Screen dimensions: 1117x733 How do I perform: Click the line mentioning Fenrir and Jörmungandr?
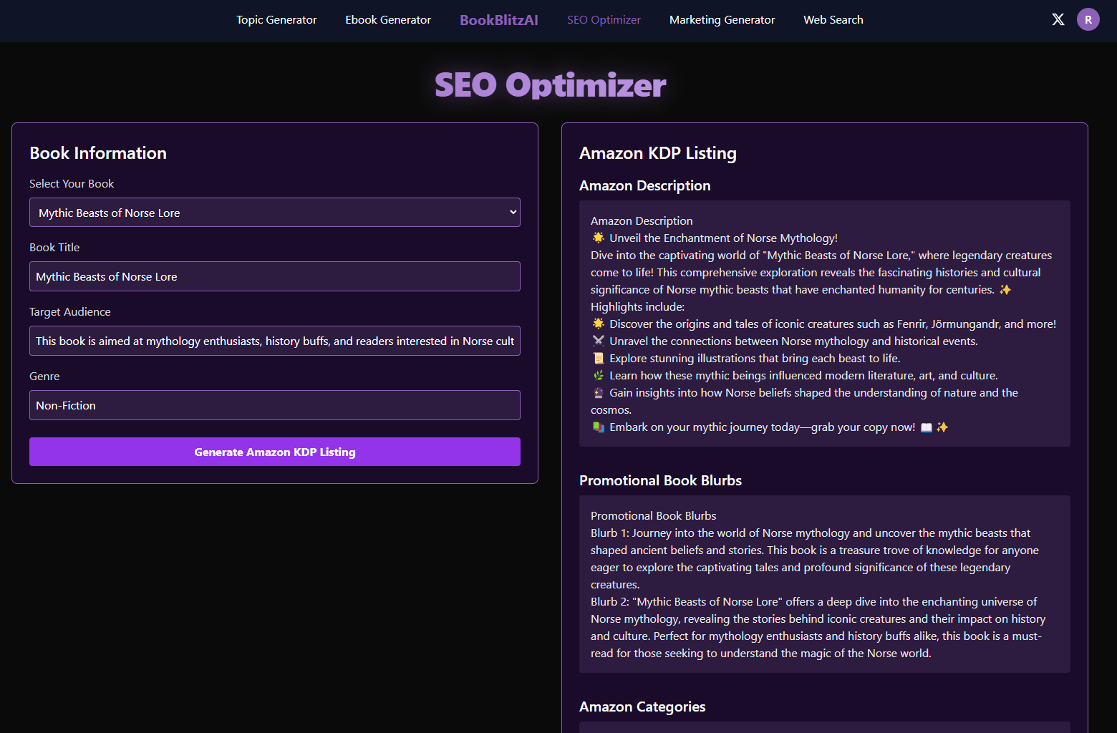tap(824, 324)
